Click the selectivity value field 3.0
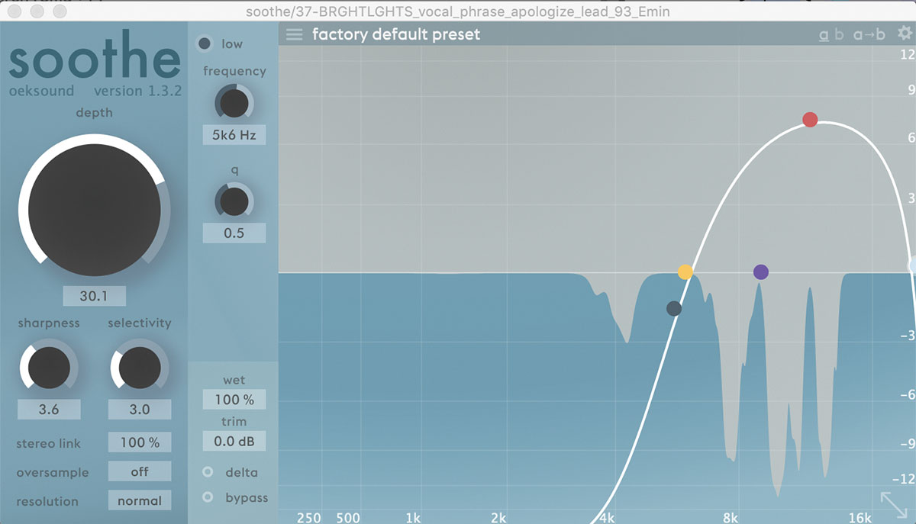 [x=140, y=409]
